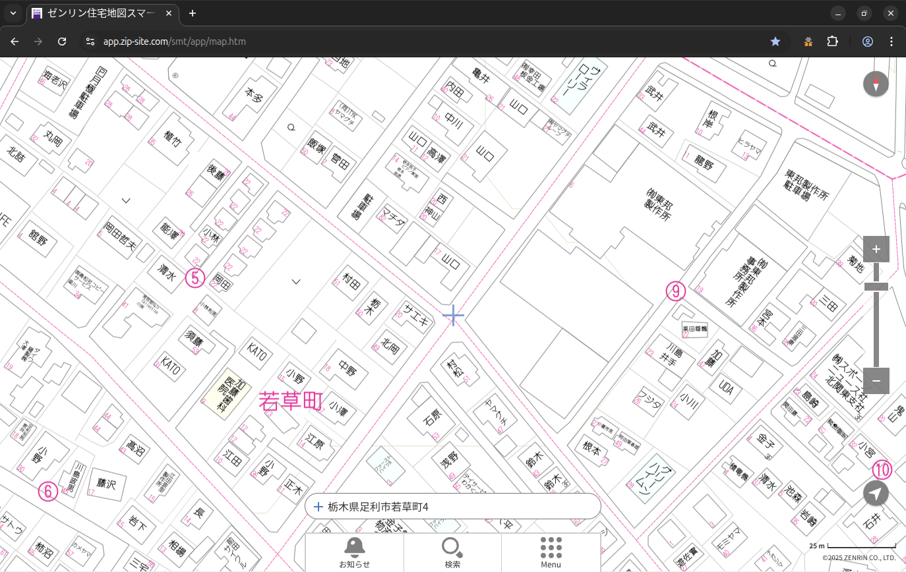Open the お知らせ notifications bell
This screenshot has width=906, height=572.
tap(354, 552)
